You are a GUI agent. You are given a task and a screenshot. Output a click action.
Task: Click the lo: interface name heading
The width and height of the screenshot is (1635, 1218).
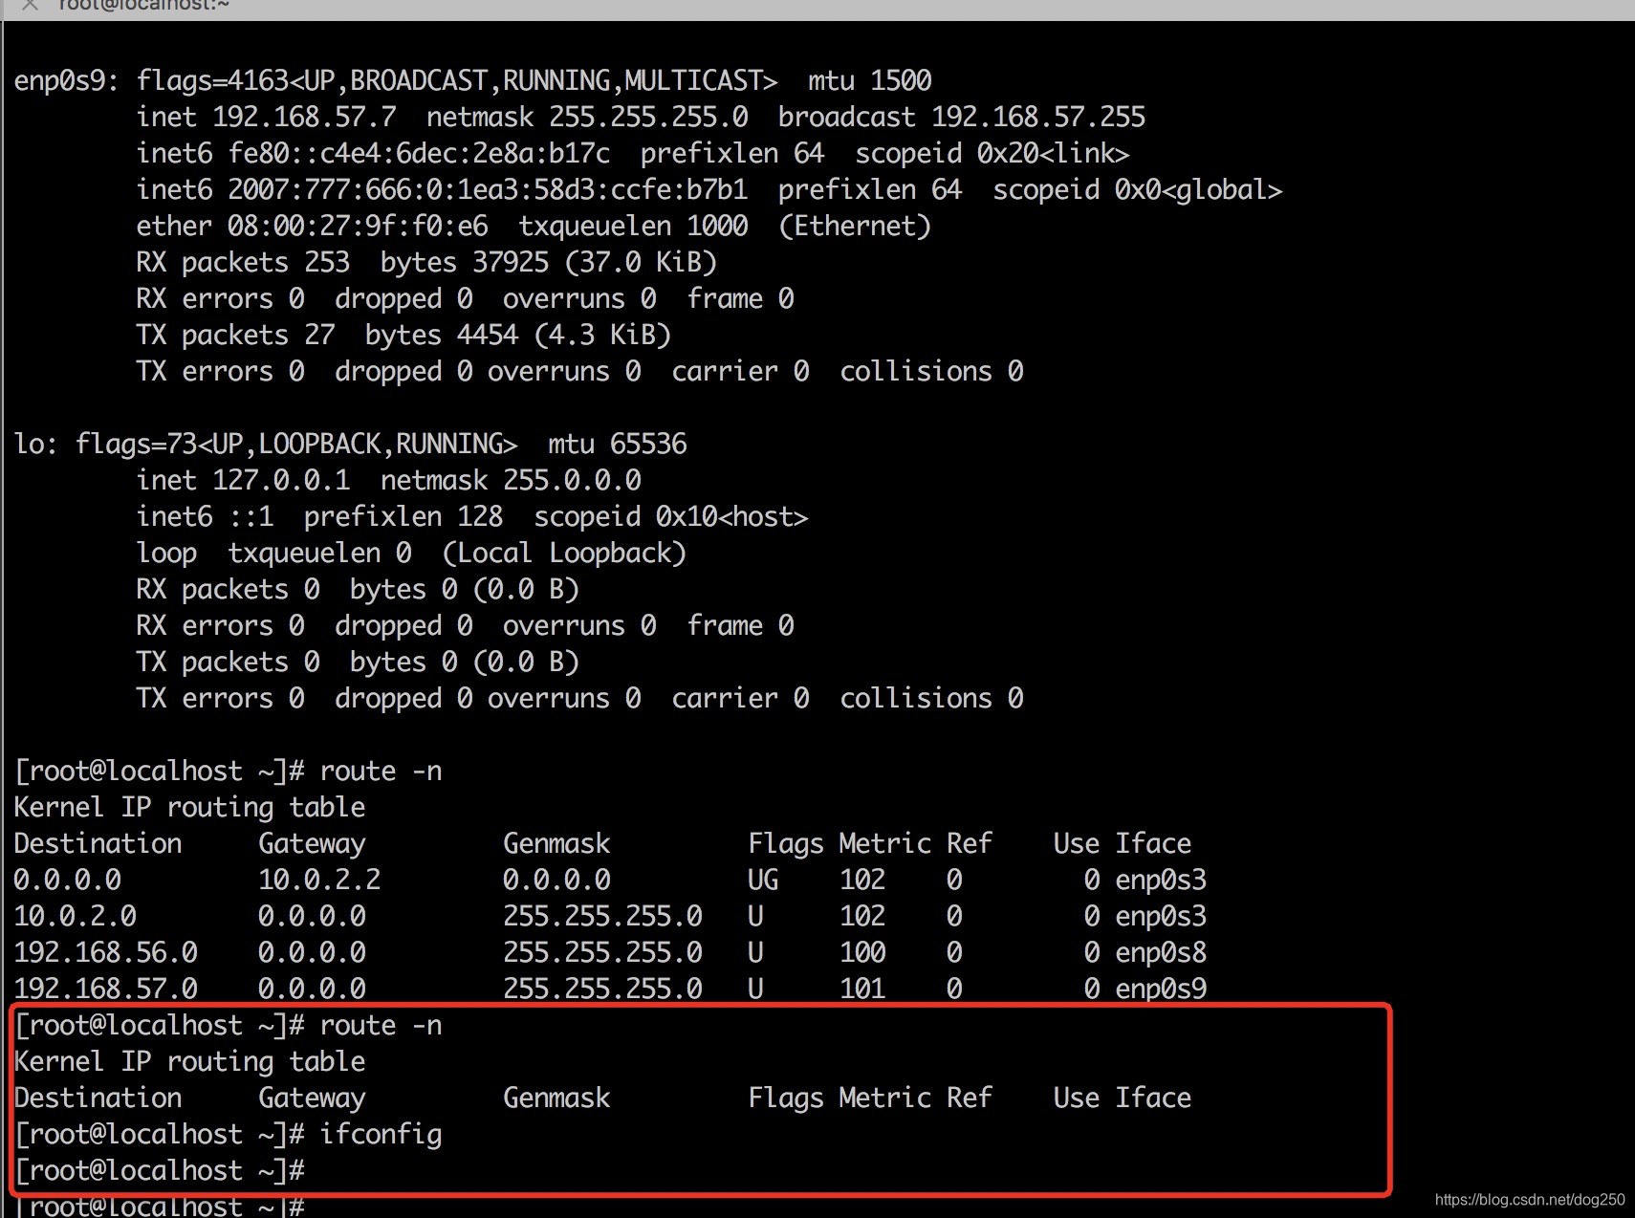coord(35,445)
